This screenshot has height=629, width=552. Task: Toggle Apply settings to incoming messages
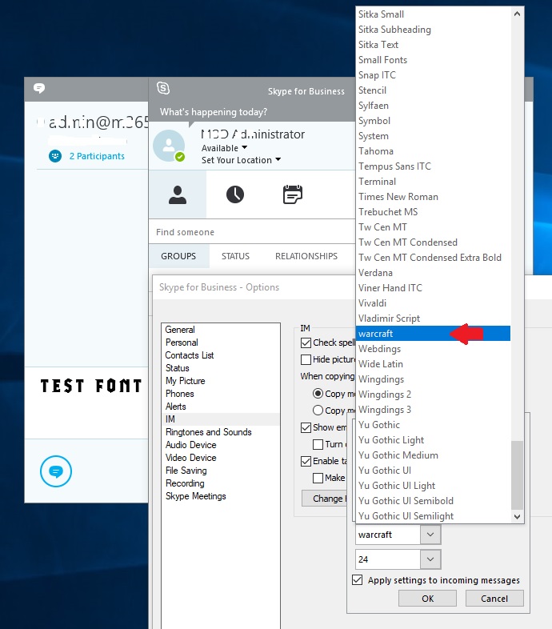(x=357, y=580)
